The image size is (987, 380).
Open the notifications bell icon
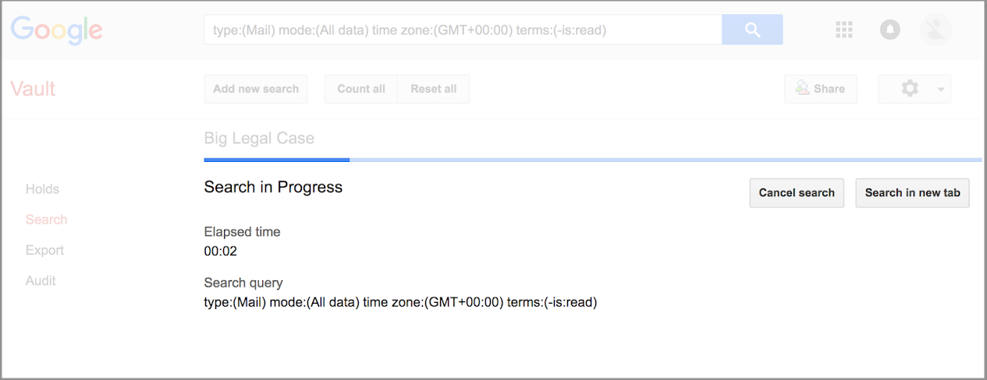coord(889,30)
